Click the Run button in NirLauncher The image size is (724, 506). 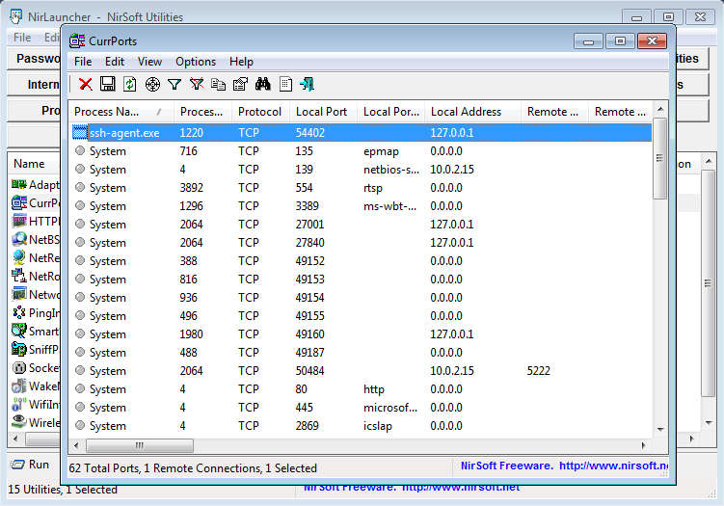(30, 464)
